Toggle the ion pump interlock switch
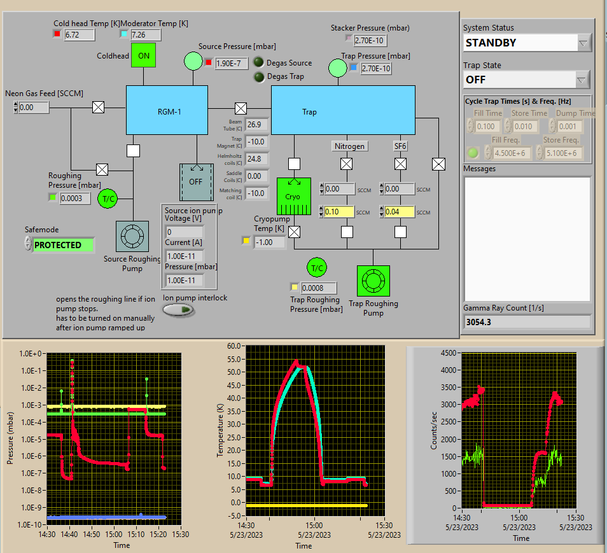Screen dimensions: 607x553 179,310
